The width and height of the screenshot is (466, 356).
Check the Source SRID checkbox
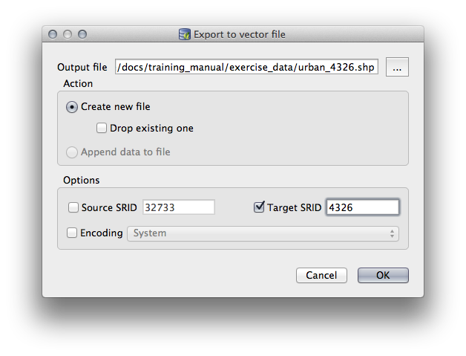(73, 207)
